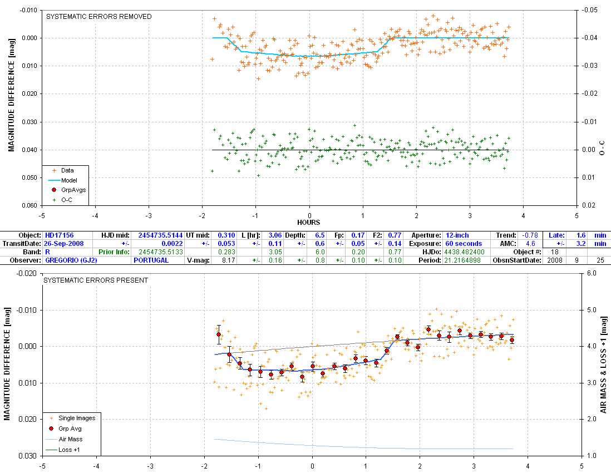The height and width of the screenshot is (473, 611).
Task: Click the Aperture: label
Action: 426,235
